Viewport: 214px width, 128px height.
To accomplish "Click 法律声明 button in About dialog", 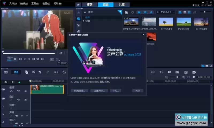I will [99, 91].
